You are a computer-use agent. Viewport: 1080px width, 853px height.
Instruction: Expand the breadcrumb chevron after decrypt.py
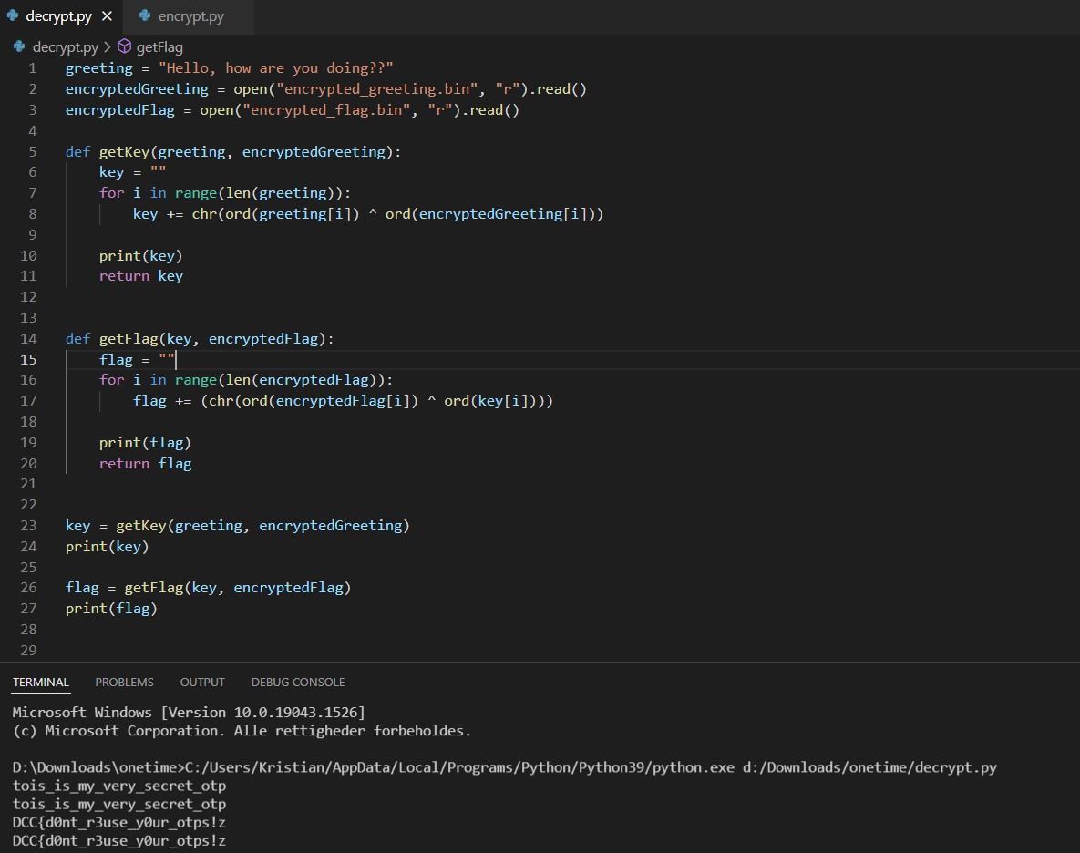(x=108, y=46)
